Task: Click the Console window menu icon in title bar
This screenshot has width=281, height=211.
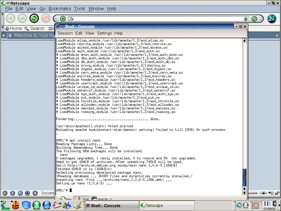Action: (57, 26)
